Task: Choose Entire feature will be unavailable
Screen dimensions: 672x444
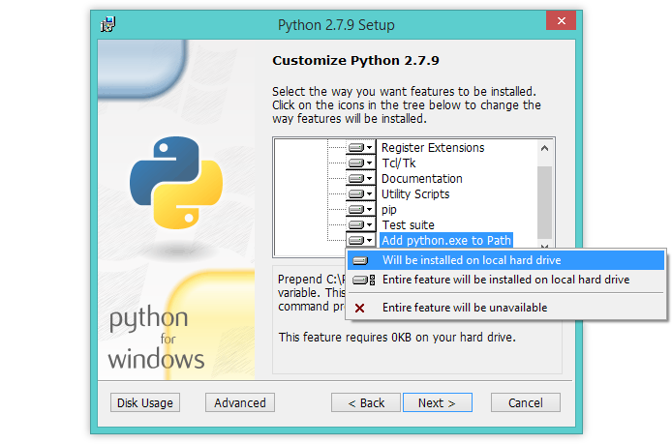Action: click(505, 308)
